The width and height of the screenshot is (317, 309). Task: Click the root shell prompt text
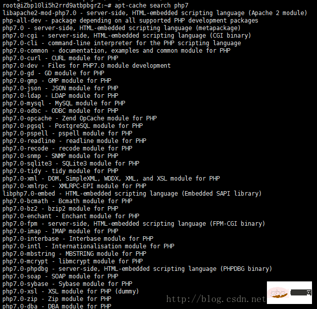[x=57, y=6]
